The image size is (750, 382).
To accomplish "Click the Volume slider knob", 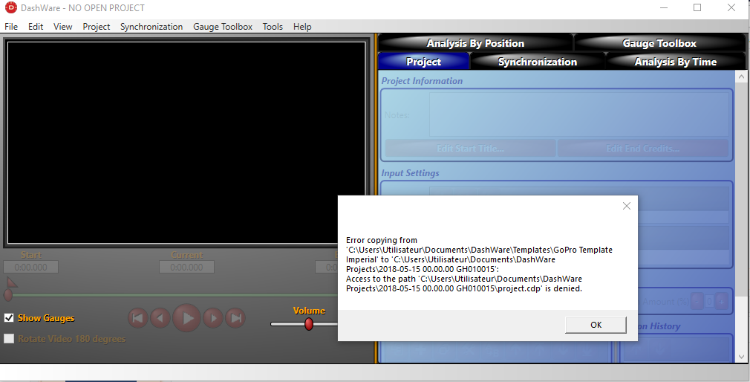I will coord(309,324).
